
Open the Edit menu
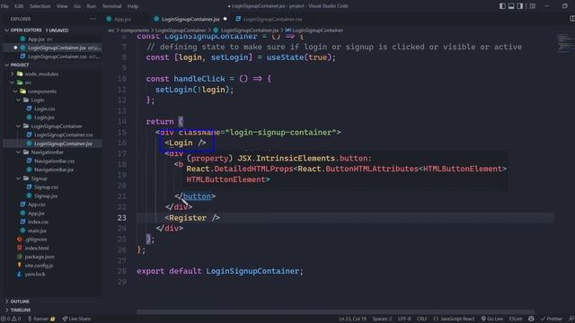[19, 6]
